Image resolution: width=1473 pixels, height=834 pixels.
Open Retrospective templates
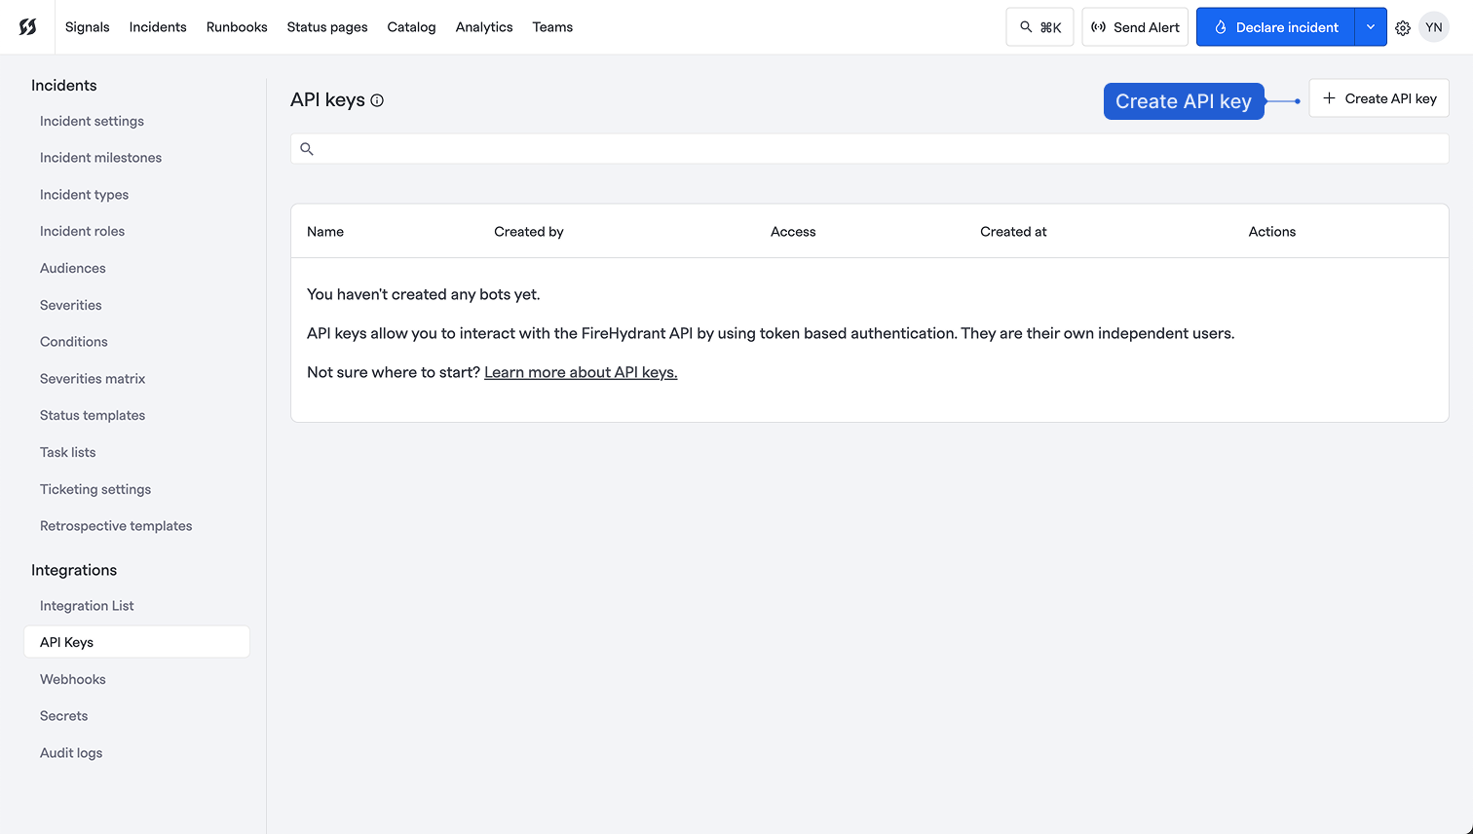click(x=116, y=526)
